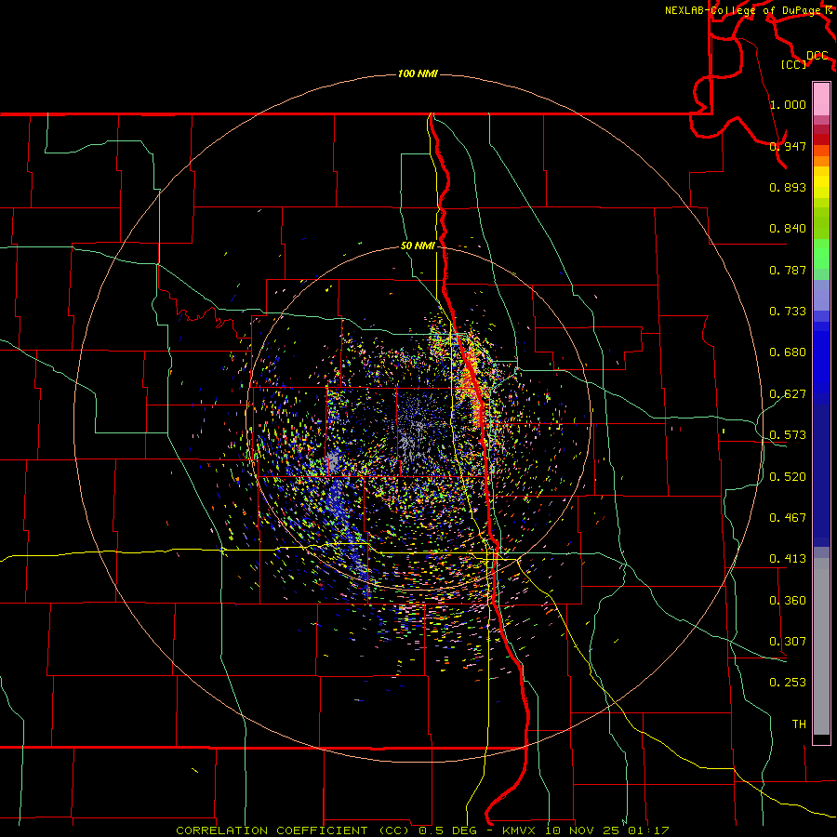Screen dimensions: 837x837
Task: Click the 0.680 color scale value
Action: click(x=788, y=352)
